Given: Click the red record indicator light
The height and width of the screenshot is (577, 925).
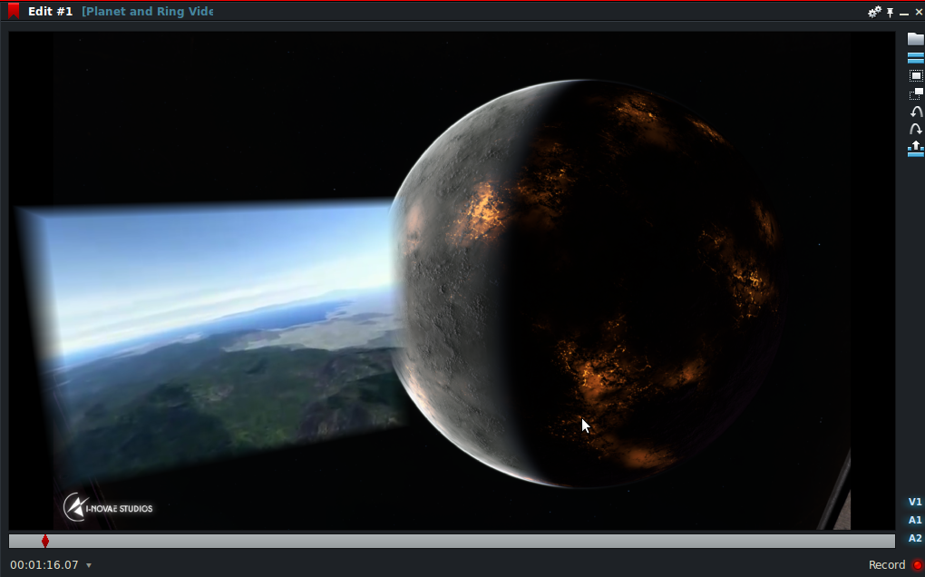Looking at the screenshot, I should (x=917, y=565).
